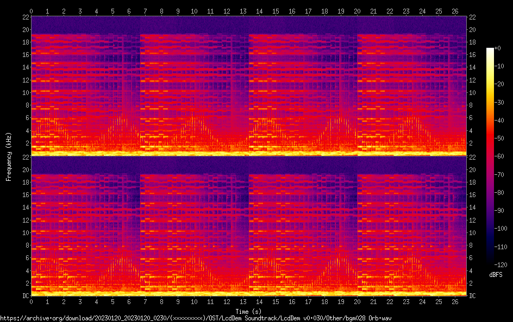The width and height of the screenshot is (513, 322).
Task: Select the 20 second tick on bottom time axis
Action: [357, 301]
